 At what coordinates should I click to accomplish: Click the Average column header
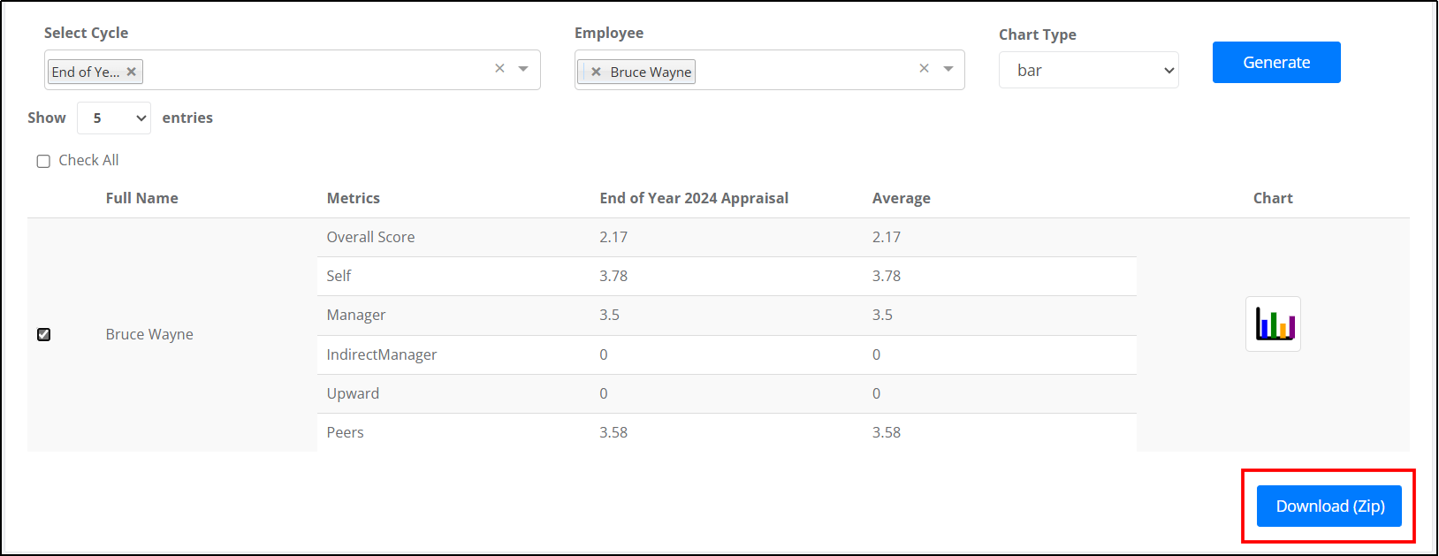[902, 198]
